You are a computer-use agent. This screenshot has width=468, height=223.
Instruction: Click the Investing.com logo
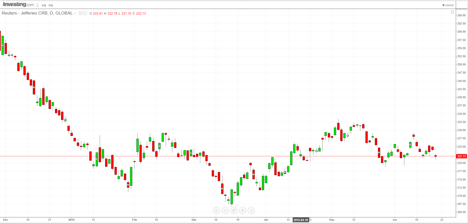coord(18,5)
